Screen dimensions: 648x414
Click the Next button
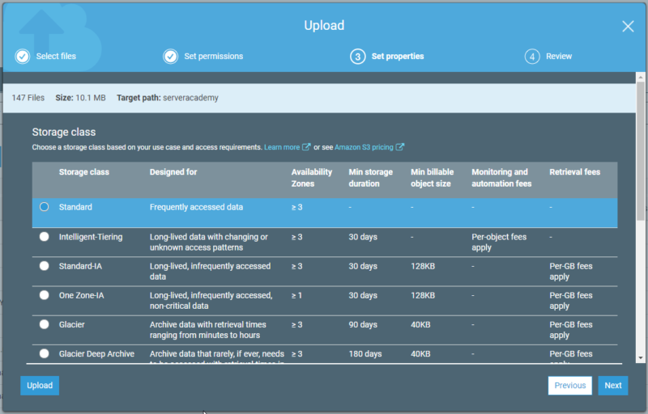[613, 386]
